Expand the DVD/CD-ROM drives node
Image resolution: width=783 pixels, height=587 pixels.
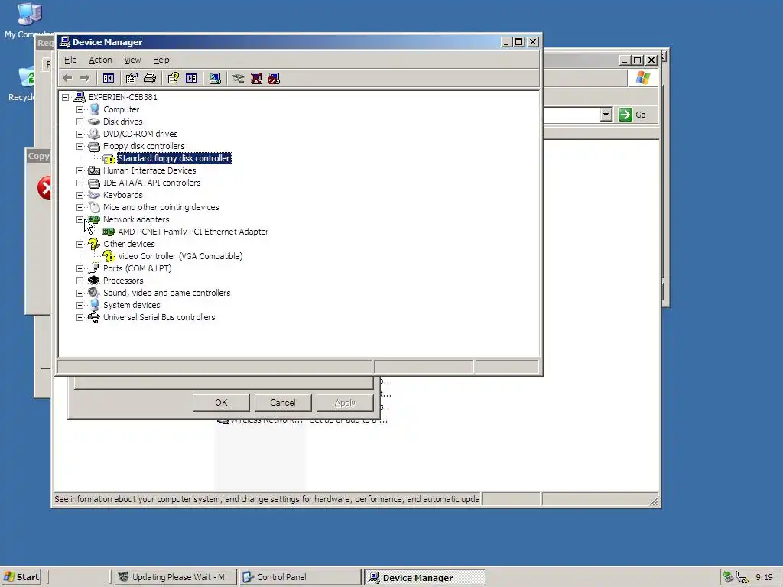pos(80,134)
